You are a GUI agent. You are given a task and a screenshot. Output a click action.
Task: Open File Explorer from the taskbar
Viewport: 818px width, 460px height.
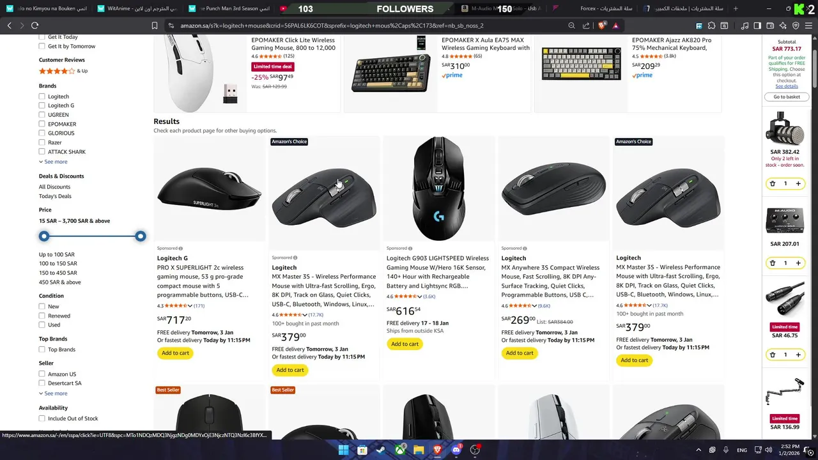pyautogui.click(x=419, y=450)
